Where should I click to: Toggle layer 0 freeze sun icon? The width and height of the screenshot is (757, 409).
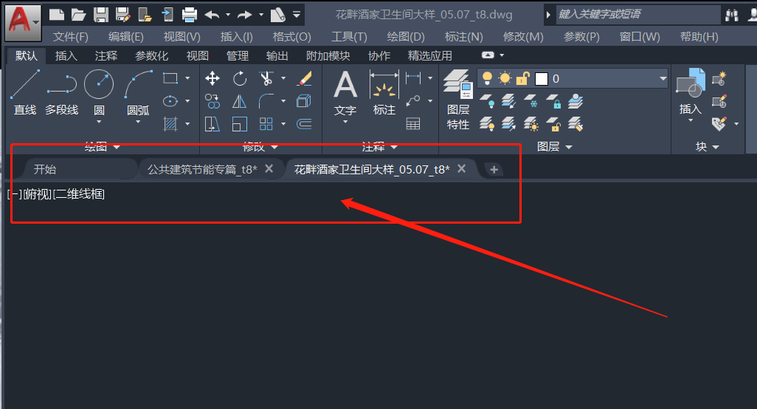tap(505, 78)
